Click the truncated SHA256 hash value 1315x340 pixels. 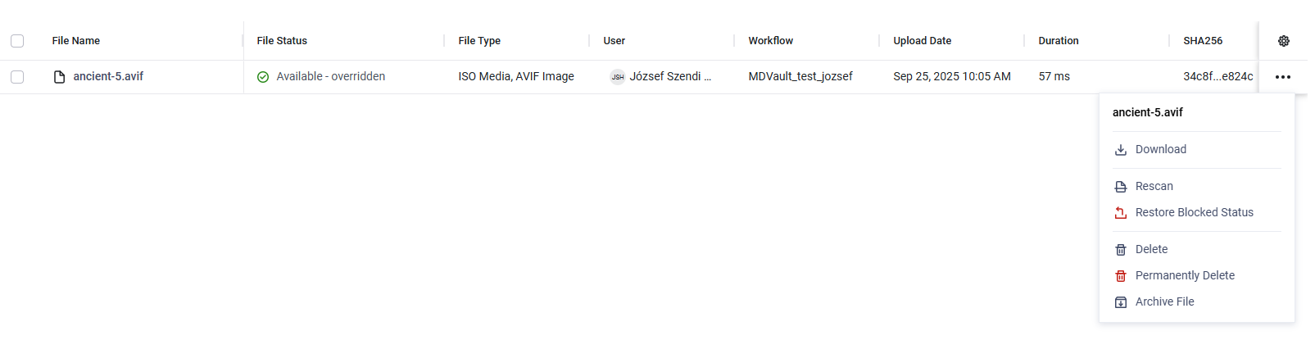1218,76
